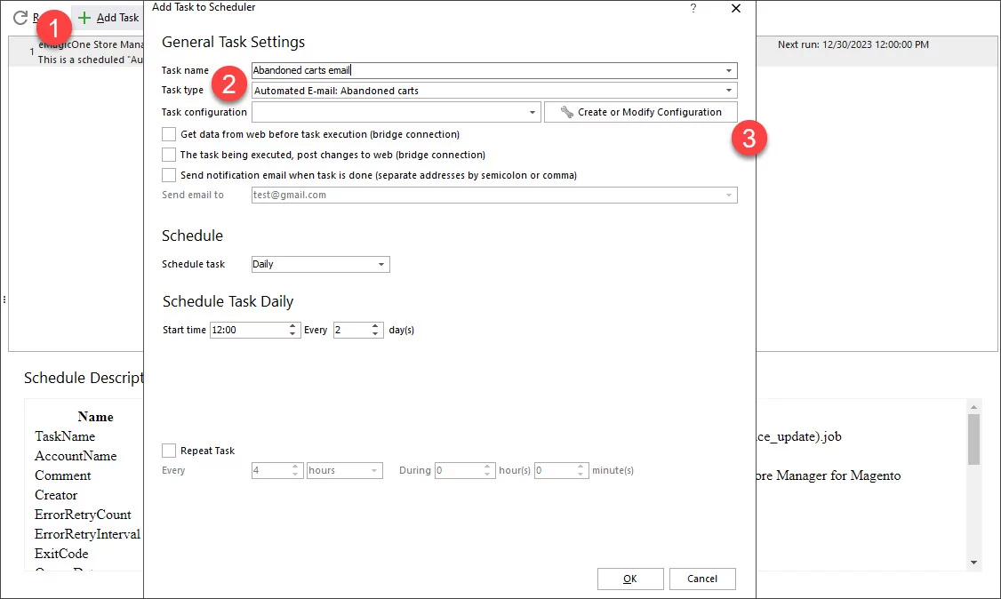Screen dimensions: 1001x599
Task: Expand the Task name dropdown arrow
Action: pos(729,70)
